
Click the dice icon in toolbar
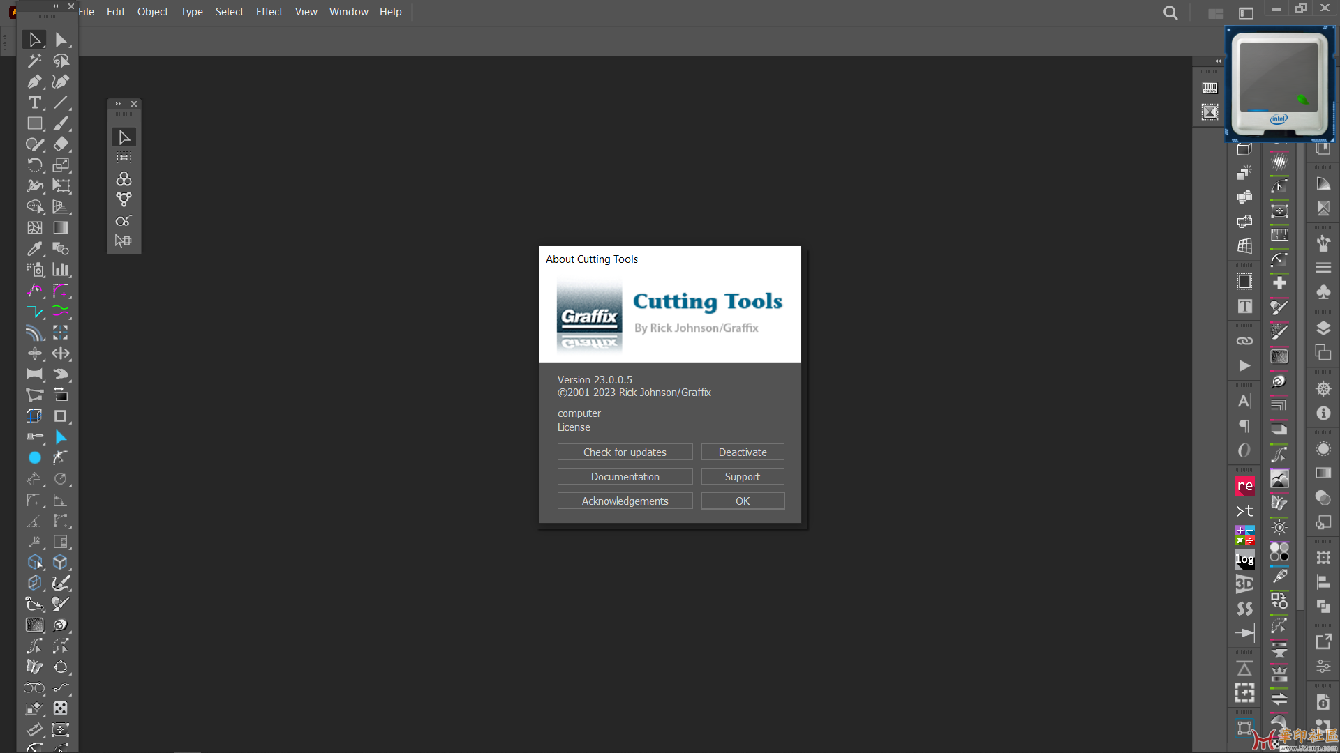pos(61,708)
